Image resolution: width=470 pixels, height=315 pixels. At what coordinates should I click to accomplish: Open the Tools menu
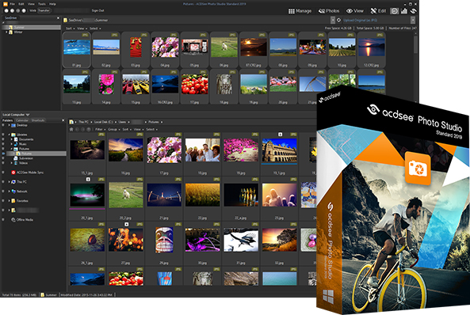42,4
